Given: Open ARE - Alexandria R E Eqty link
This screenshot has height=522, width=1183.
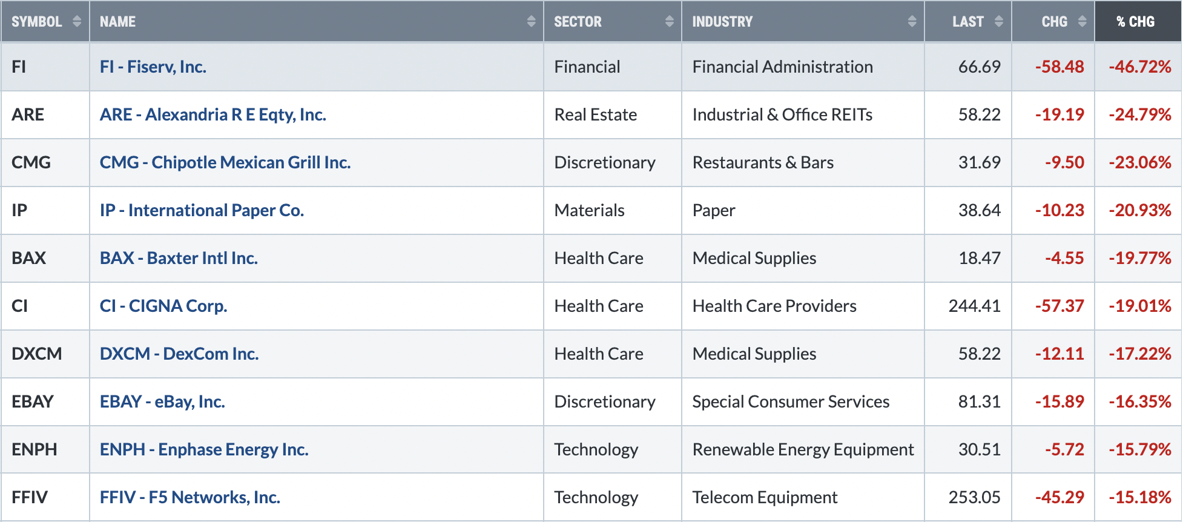Looking at the screenshot, I should click(x=213, y=114).
